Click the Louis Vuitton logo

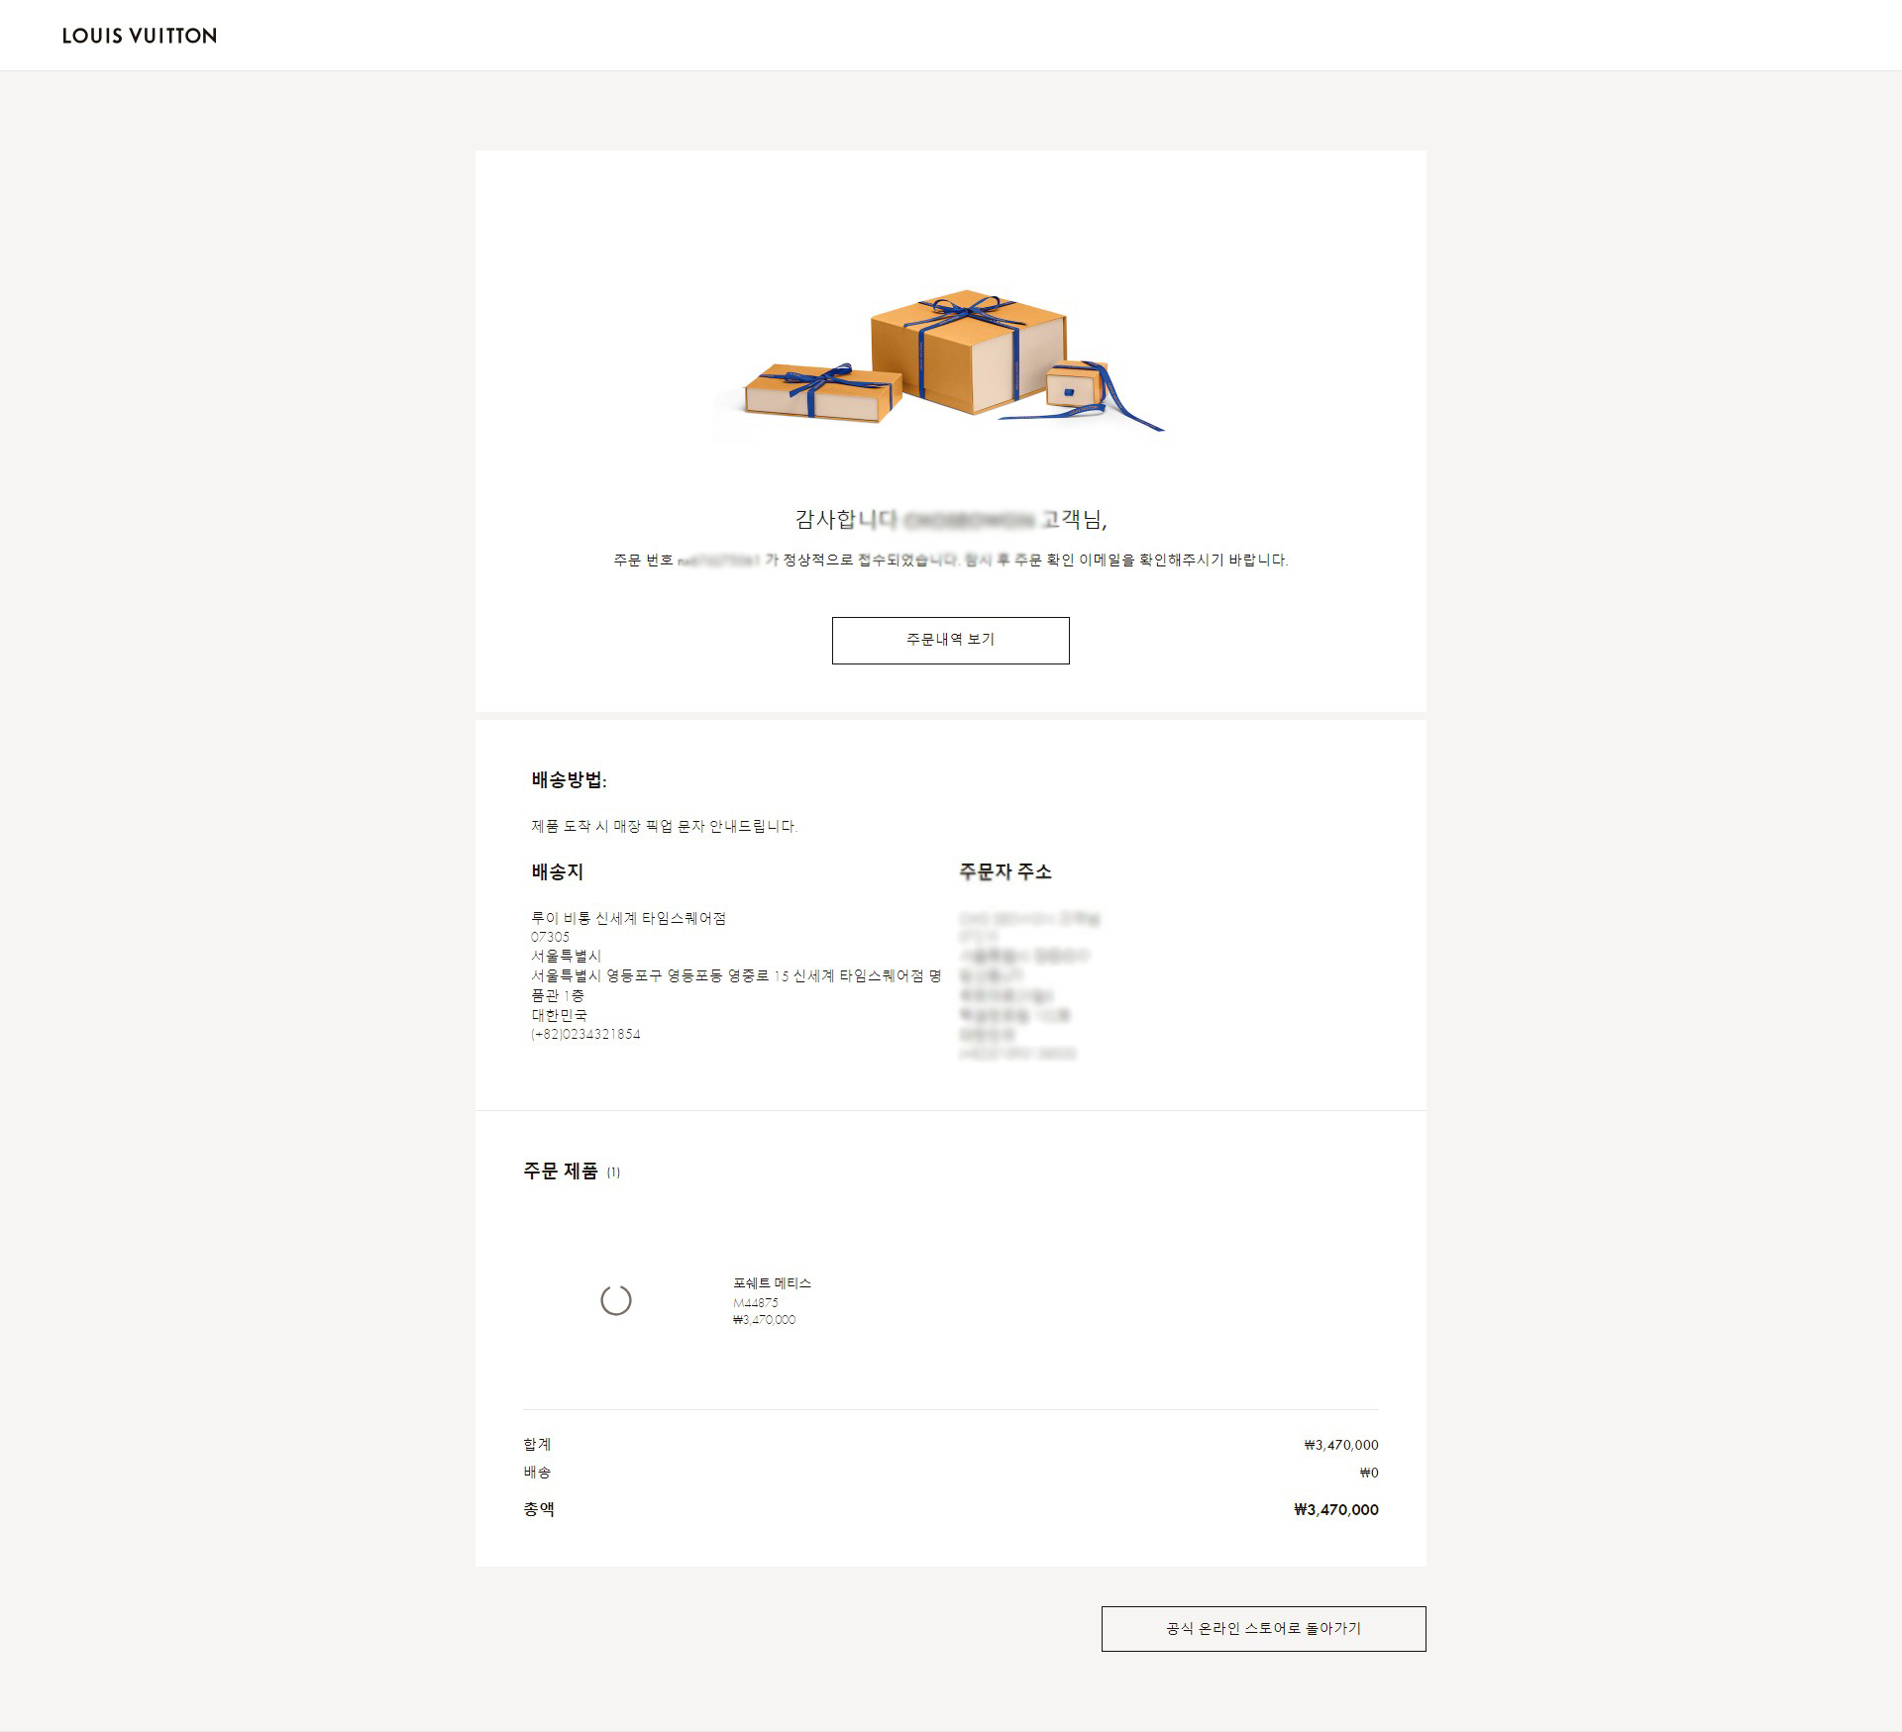(x=140, y=36)
